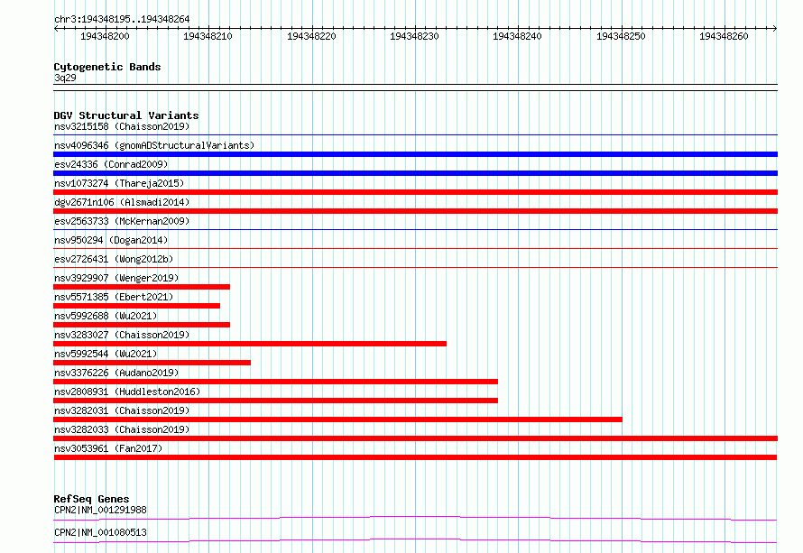The width and height of the screenshot is (803, 553).
Task: Select the nsv3282033 (Chaisson2019) label
Action: pyautogui.click(x=122, y=429)
